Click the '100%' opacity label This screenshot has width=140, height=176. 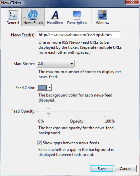(110, 121)
